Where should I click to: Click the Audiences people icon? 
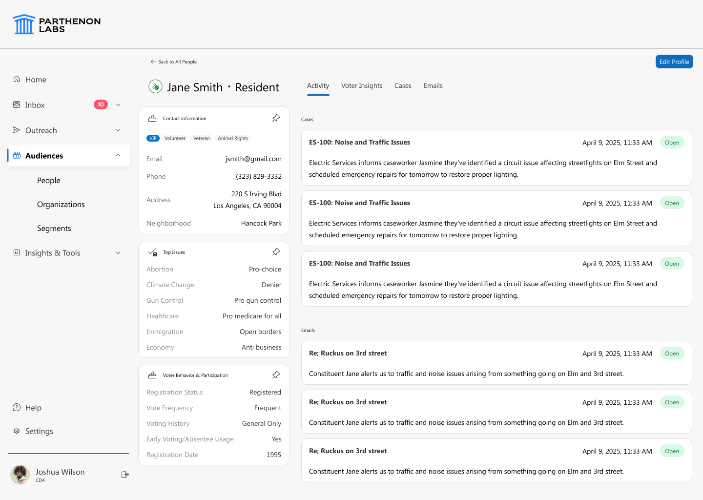point(17,155)
